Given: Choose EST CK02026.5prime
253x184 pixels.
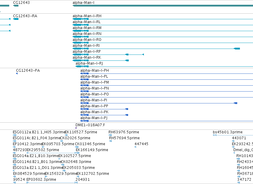Looking at the screenshot, I should click(75, 138).
